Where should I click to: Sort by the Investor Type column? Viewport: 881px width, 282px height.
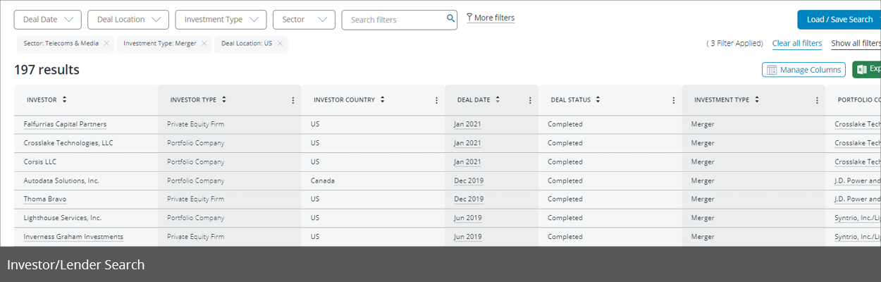pos(224,100)
